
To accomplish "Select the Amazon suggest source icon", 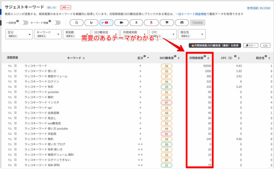I will (136, 22).
